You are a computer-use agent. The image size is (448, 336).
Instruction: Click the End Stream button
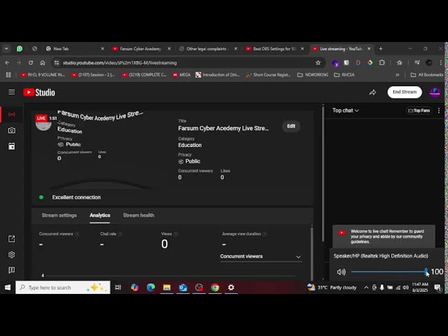(x=405, y=92)
